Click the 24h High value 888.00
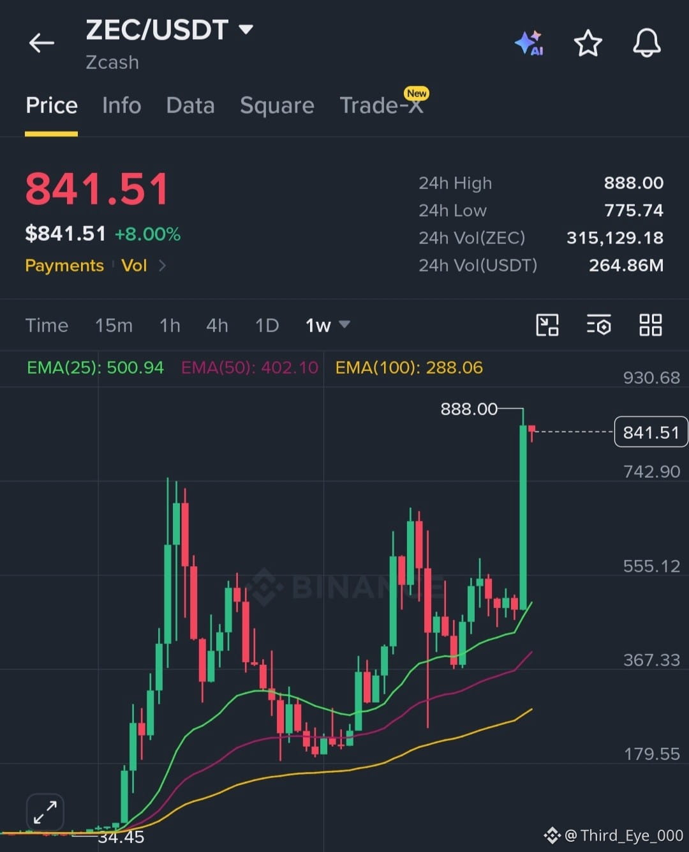Viewport: 689px width, 852px height. point(633,183)
